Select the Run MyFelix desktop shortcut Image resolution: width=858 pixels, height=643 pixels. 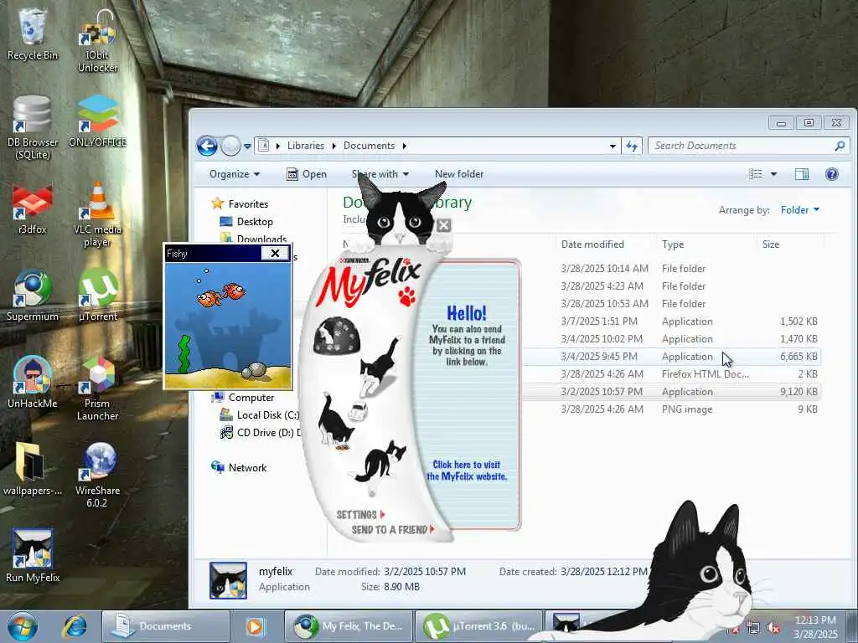click(33, 556)
